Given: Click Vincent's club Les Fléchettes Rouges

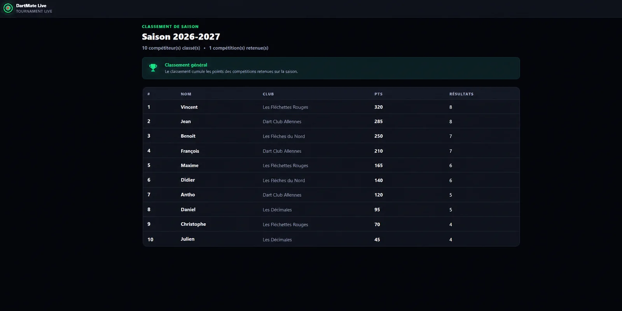Looking at the screenshot, I should coord(285,107).
